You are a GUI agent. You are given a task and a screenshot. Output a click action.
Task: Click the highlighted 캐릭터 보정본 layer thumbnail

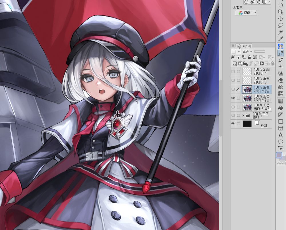click(x=247, y=89)
